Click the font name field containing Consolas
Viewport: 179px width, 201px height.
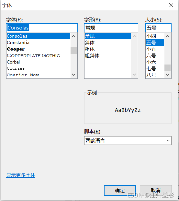tap(42, 28)
